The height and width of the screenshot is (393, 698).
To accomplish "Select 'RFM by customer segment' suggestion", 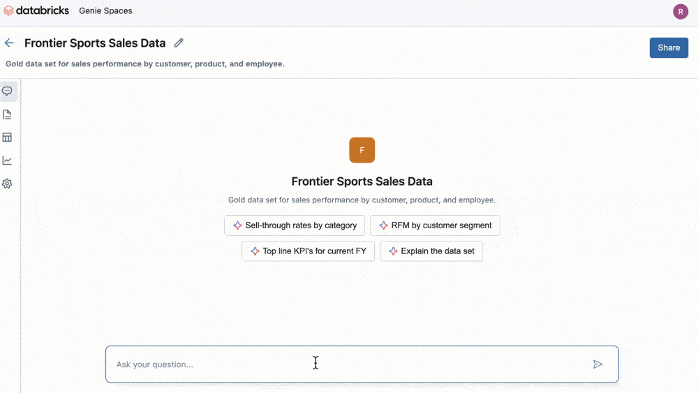I will (x=435, y=225).
